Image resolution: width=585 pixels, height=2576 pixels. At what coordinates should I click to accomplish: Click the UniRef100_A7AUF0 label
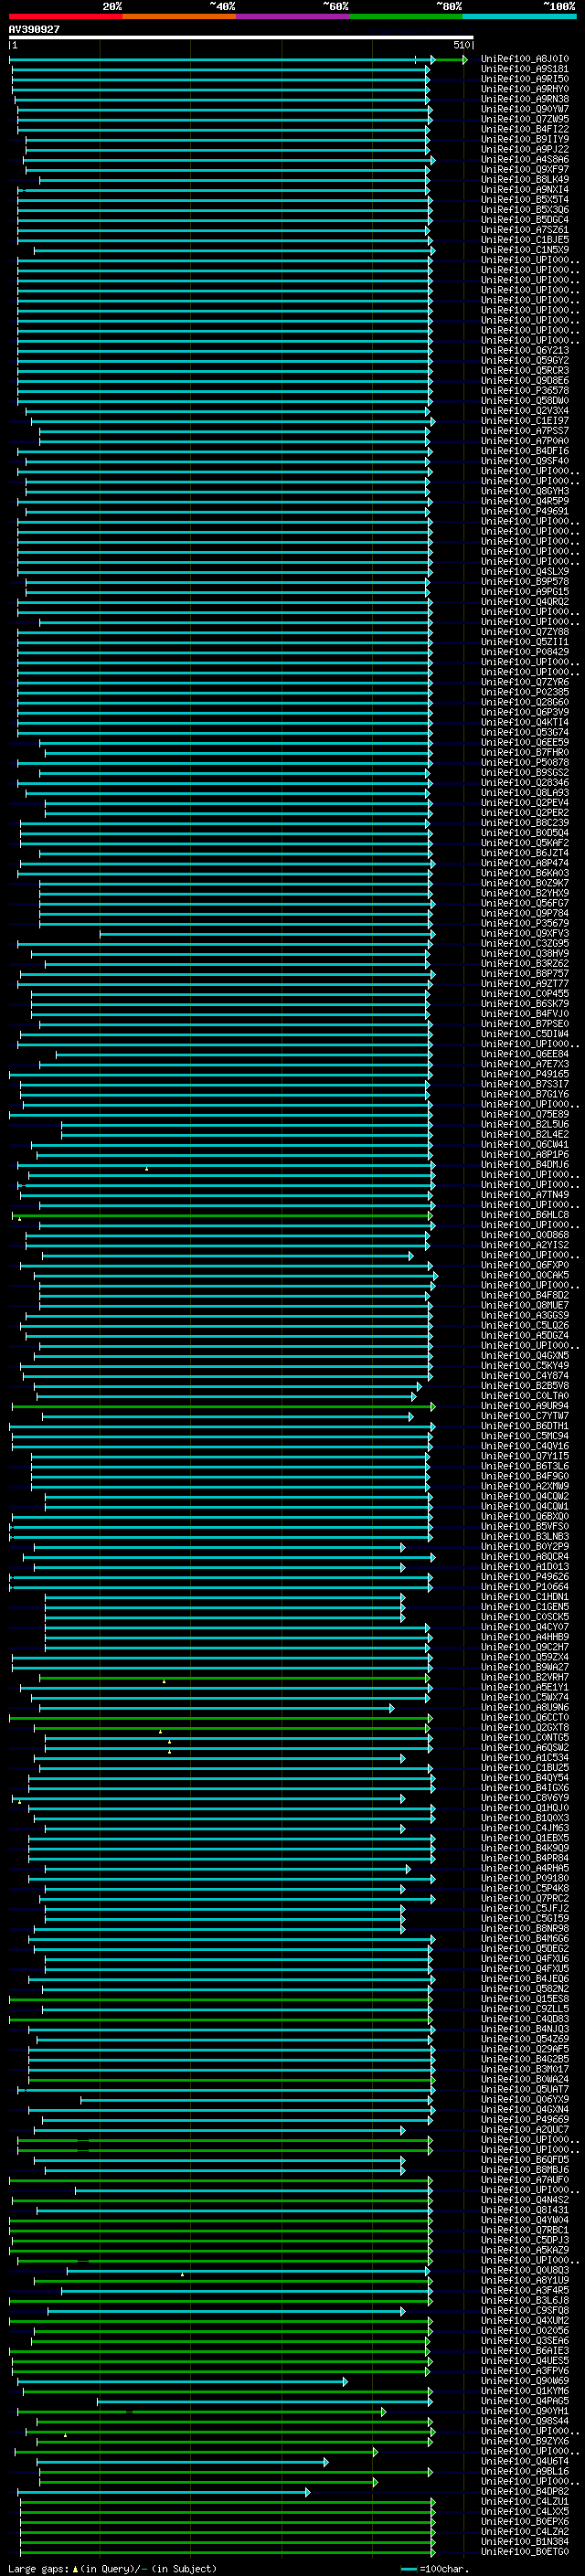[525, 2179]
